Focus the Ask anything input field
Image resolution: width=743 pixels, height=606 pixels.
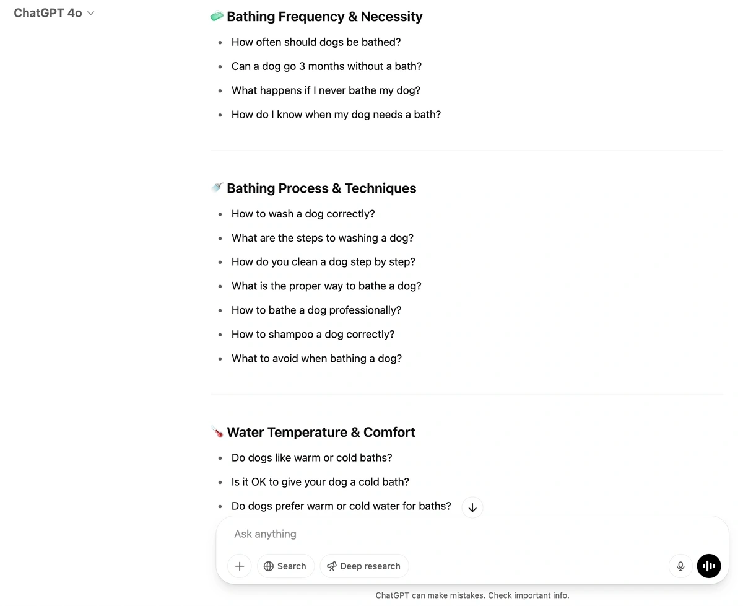433,534
